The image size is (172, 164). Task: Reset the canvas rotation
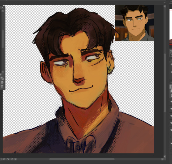[x=12, y=159]
